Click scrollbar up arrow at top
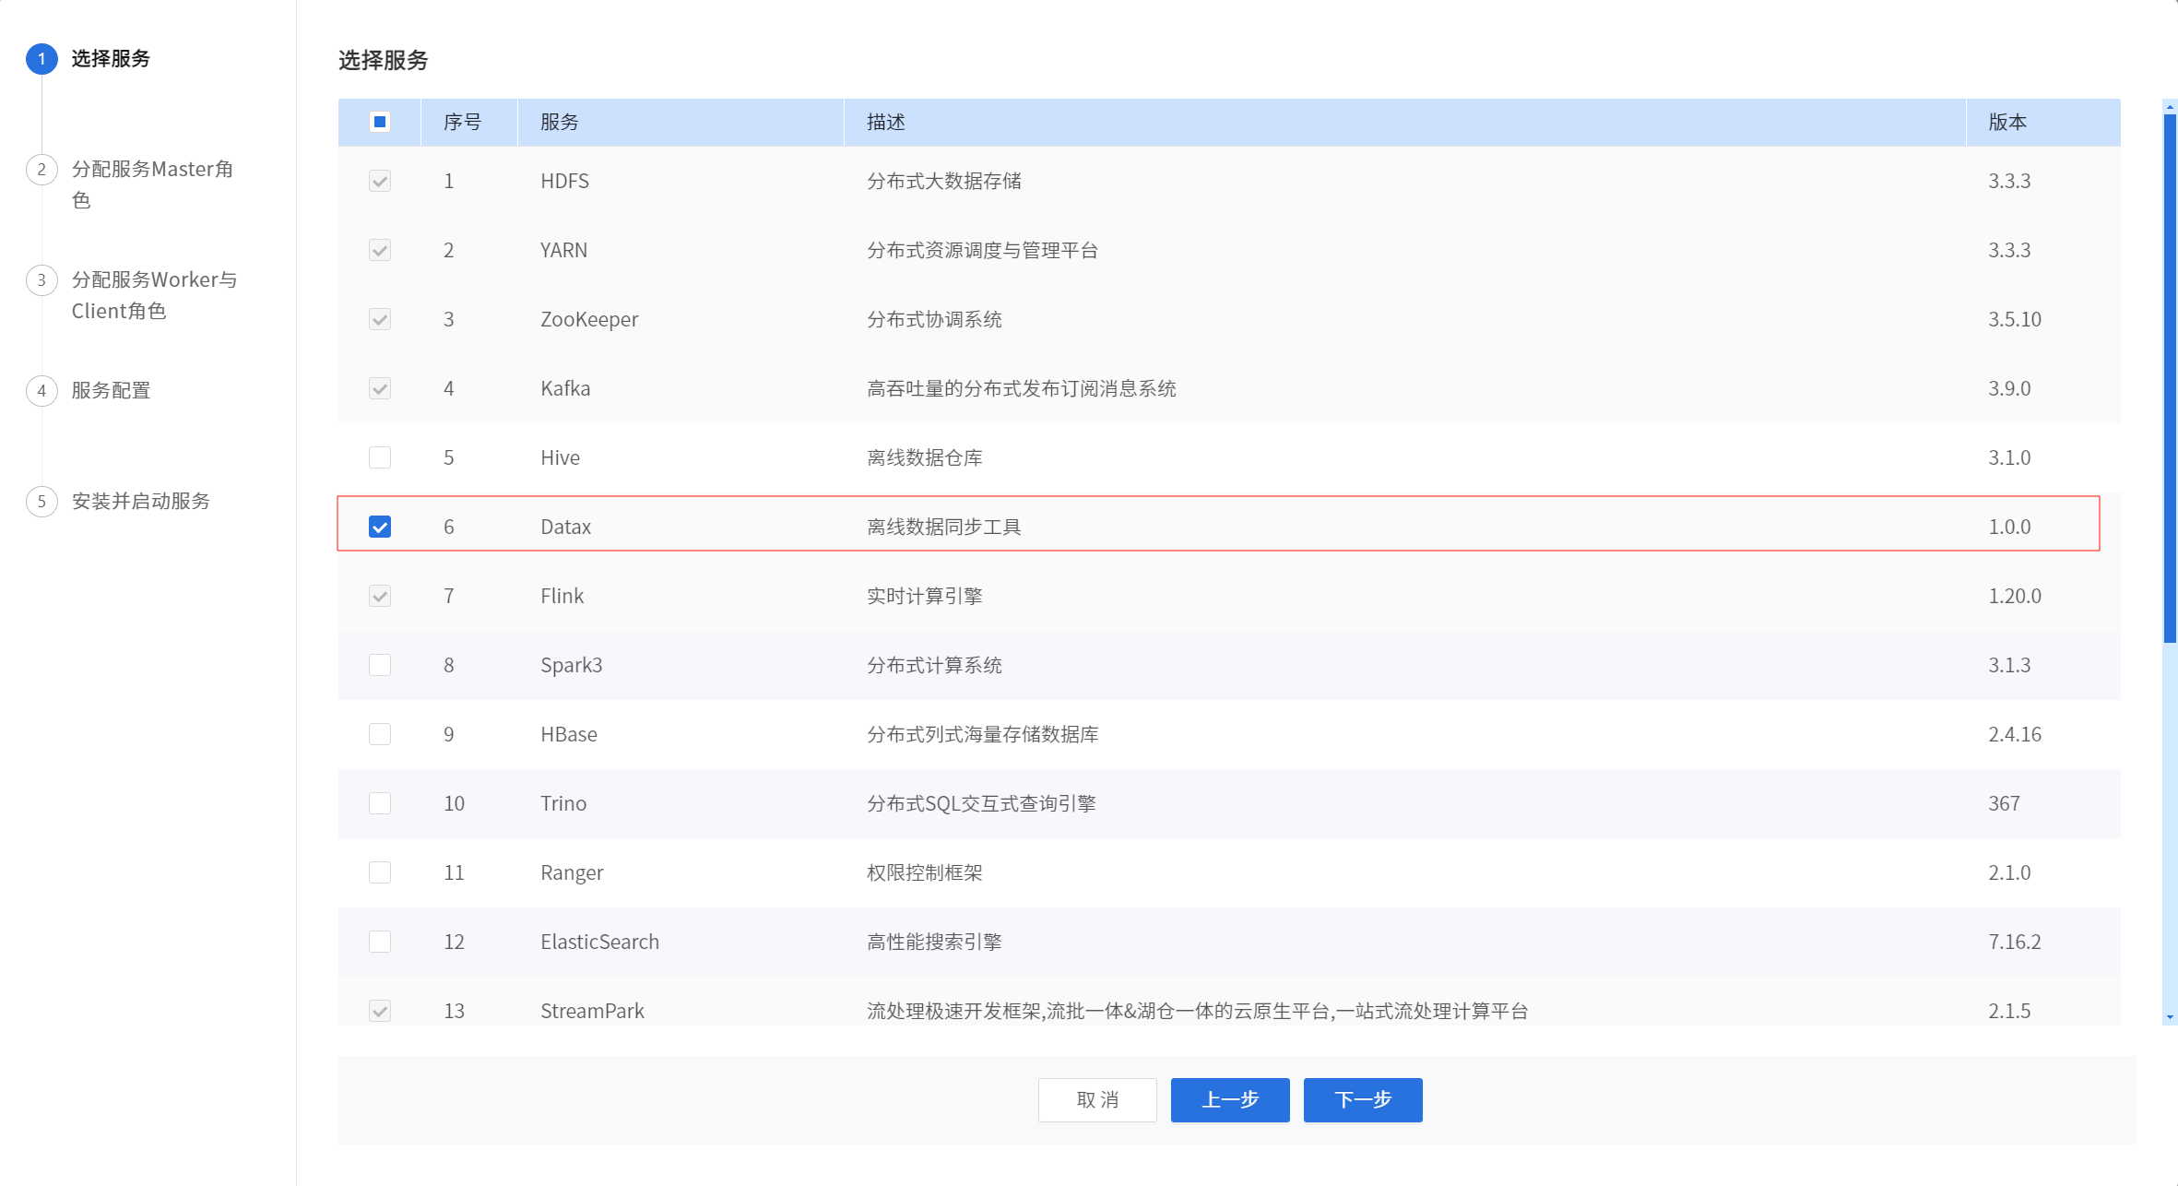2178x1186 pixels. [x=2170, y=107]
